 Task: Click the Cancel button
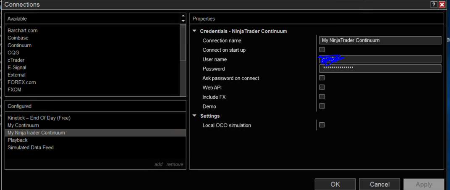click(x=379, y=184)
